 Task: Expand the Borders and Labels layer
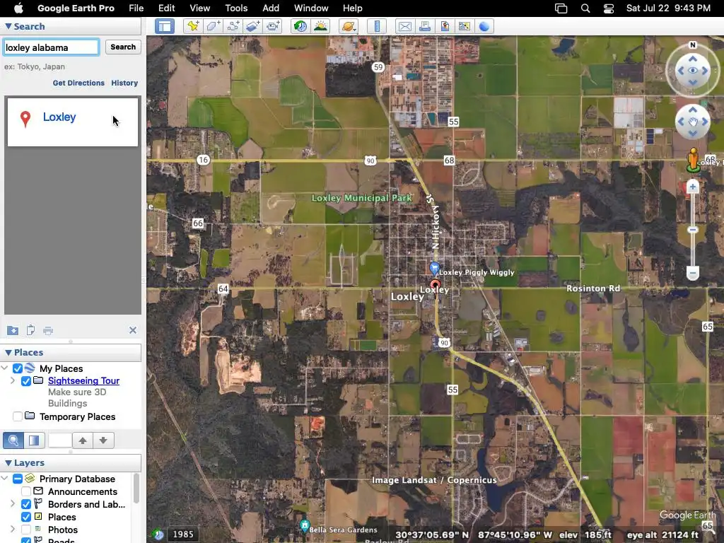pyautogui.click(x=13, y=503)
